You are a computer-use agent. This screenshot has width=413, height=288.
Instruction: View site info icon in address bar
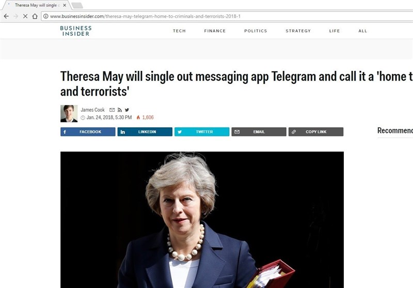46,17
